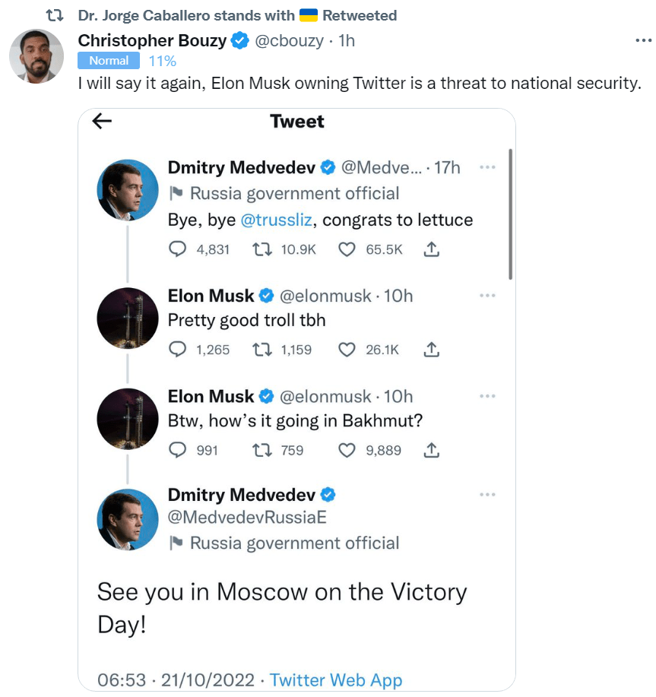Click the Normal label badge
656x697 pixels.
109,61
